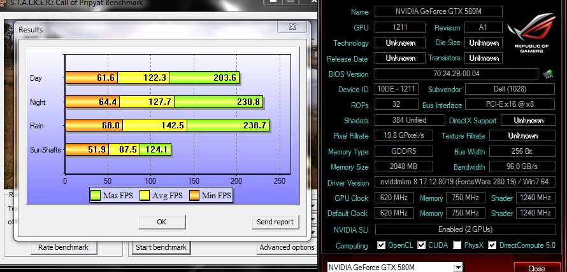
Task: Click the Night max FPS bar 230.8
Action: click(219, 102)
